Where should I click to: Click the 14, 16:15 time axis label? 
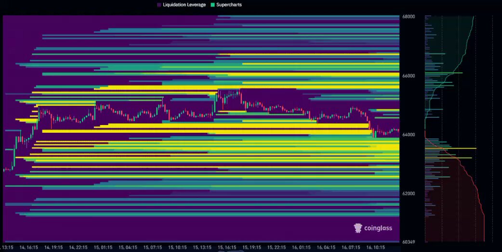[29, 248]
